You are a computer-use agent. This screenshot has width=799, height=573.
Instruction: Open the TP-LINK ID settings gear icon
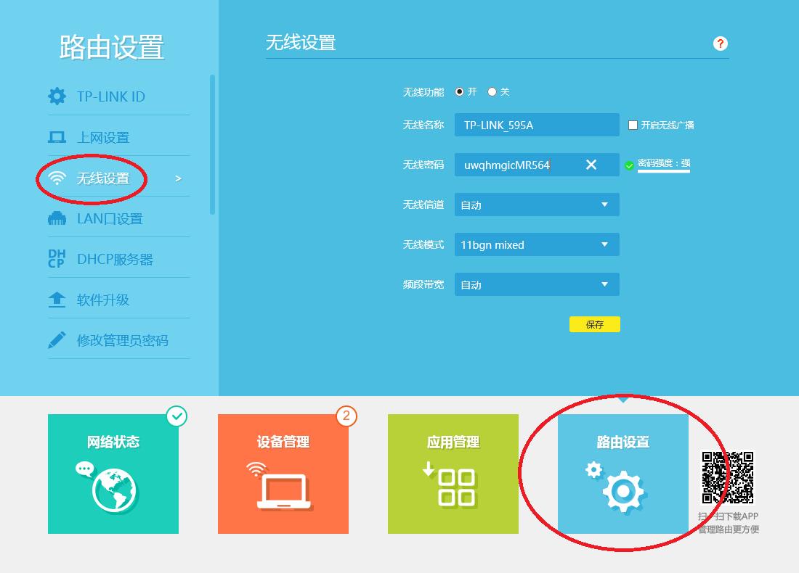pos(57,95)
